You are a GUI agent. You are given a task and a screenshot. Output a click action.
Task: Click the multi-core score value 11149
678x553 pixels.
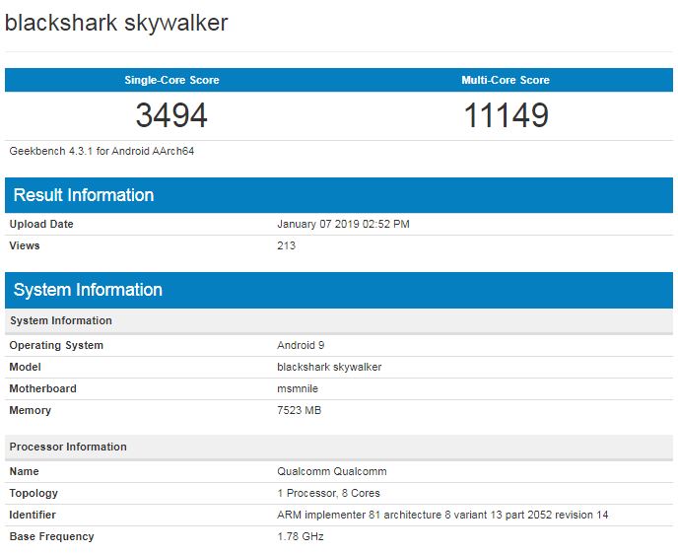[x=506, y=116]
